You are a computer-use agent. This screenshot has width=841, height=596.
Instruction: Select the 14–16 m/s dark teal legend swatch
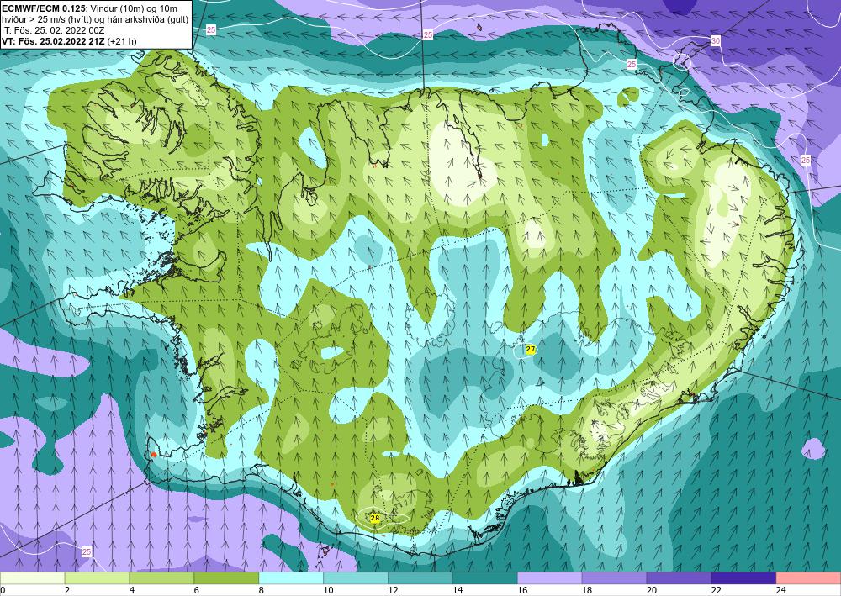[x=485, y=578]
